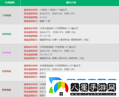Screen dimensions: 119x97
Task: Click '副宠饲料配方:' label in 粉抱抱熊 row
Action: tap(31, 95)
